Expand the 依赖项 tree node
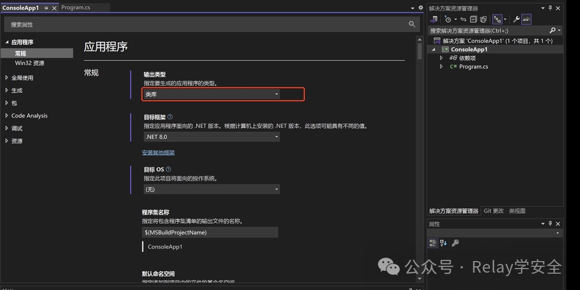Image resolution: width=580 pixels, height=290 pixels. point(441,58)
